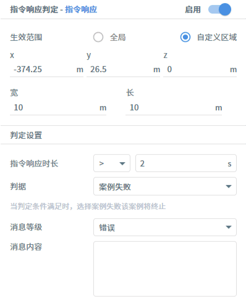Select the 全局 radio button
246x307 pixels.
(x=98, y=37)
